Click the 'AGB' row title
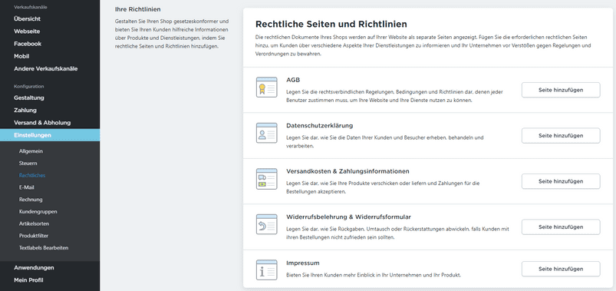This screenshot has height=291, width=616. [293, 80]
